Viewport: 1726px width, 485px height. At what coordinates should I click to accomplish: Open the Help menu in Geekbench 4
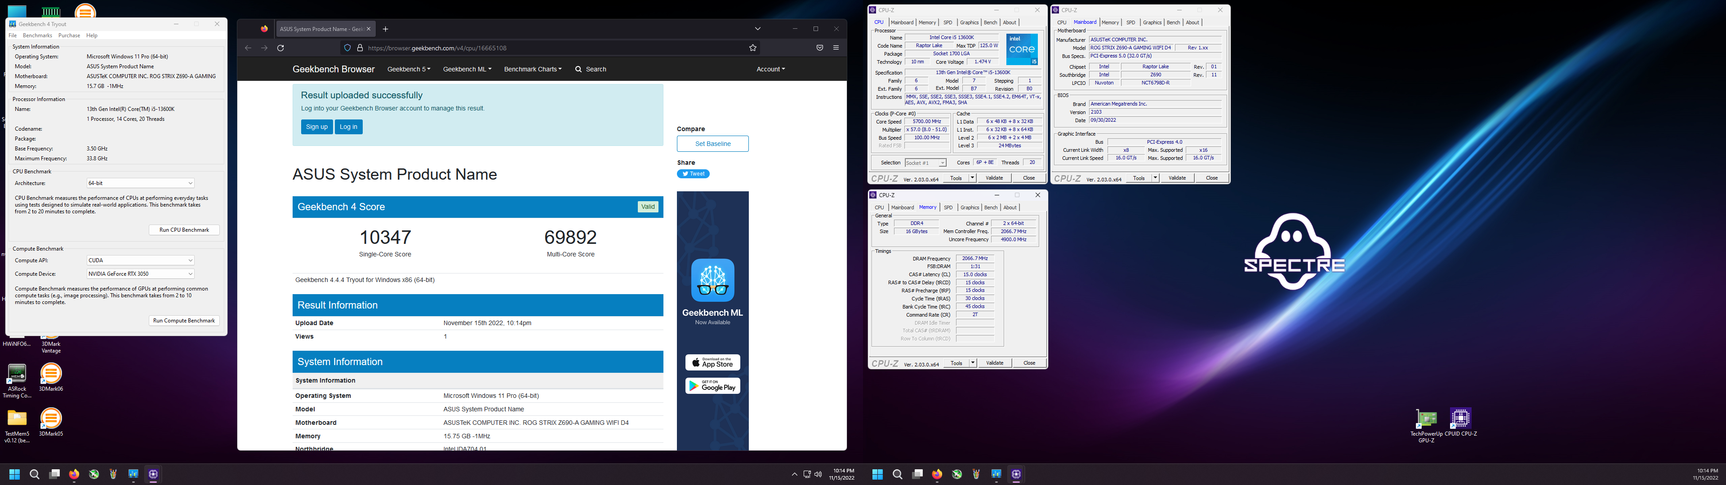coord(92,35)
